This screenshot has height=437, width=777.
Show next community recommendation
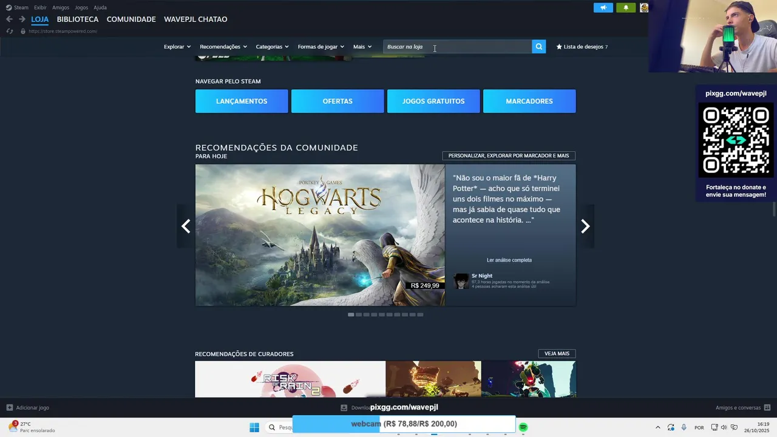[x=585, y=226]
